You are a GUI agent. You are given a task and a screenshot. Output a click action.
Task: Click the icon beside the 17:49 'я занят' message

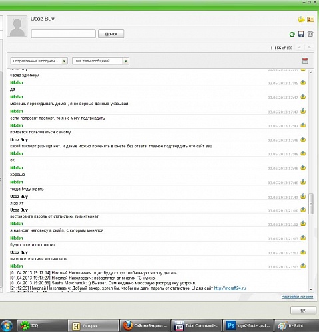pyautogui.click(x=303, y=196)
